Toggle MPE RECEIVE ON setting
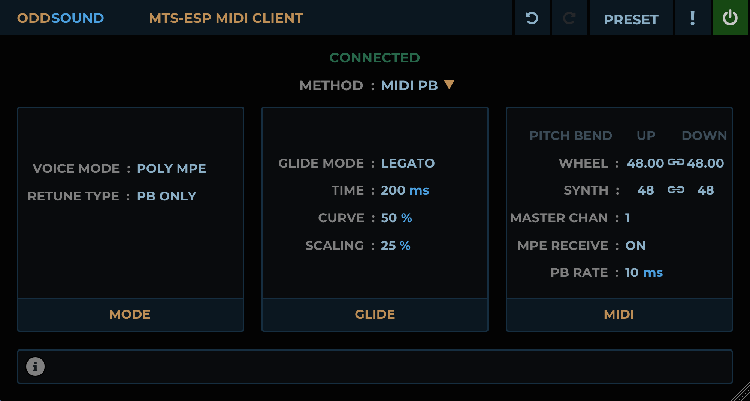Screen dimensions: 750x401 635,245
